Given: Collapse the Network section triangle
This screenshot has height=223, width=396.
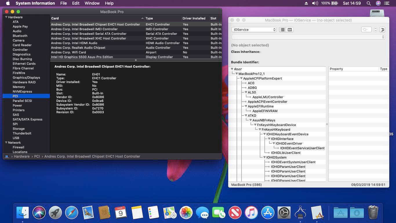Looking at the screenshot, I should click(6, 143).
